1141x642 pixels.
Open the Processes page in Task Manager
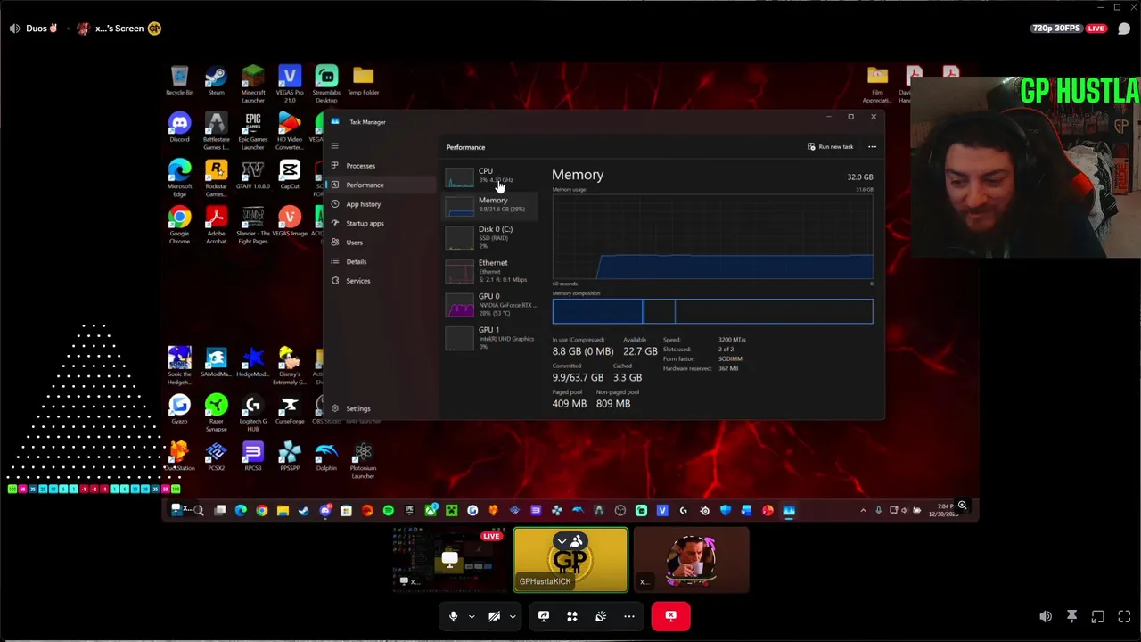pos(360,166)
